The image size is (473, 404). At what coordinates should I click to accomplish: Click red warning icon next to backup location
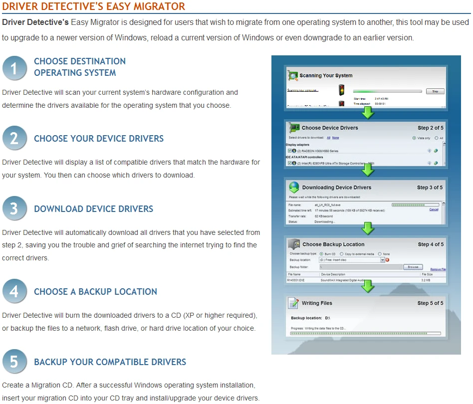click(387, 260)
